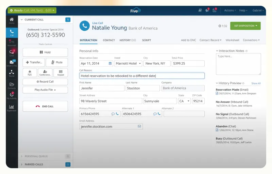Image resolution: width=272 pixels, height=174 pixels.
Task: Open chat notifications in top bar
Action: pos(207,11)
